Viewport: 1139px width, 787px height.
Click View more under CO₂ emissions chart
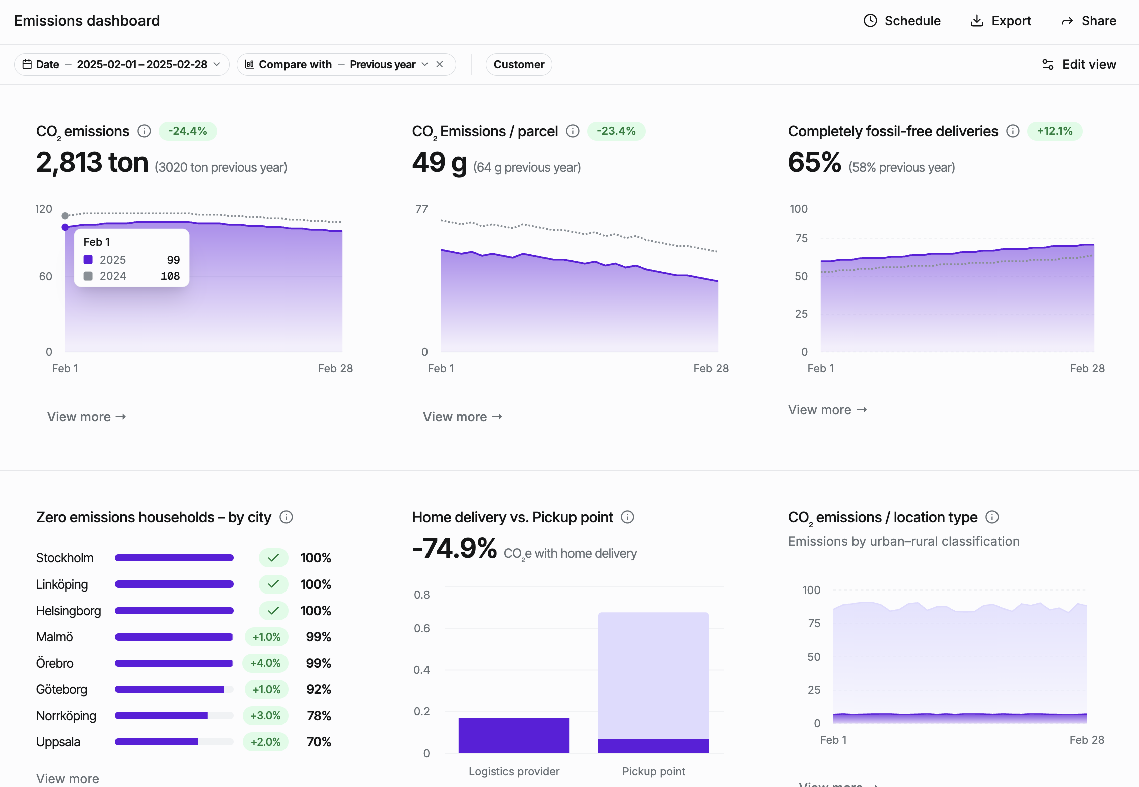86,417
